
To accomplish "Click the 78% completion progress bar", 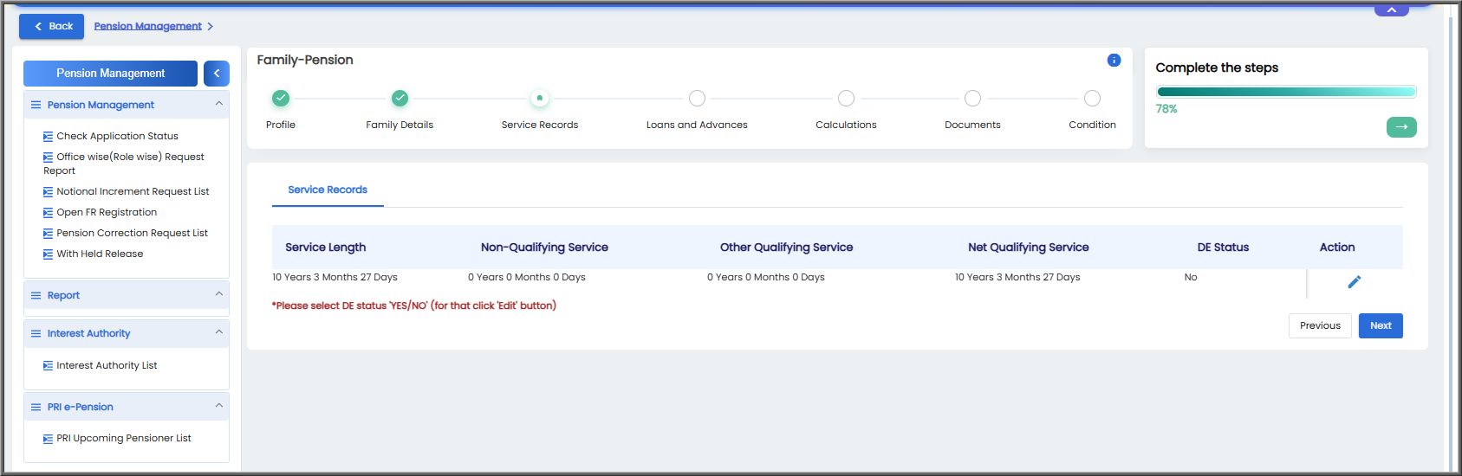I will coord(1286,92).
